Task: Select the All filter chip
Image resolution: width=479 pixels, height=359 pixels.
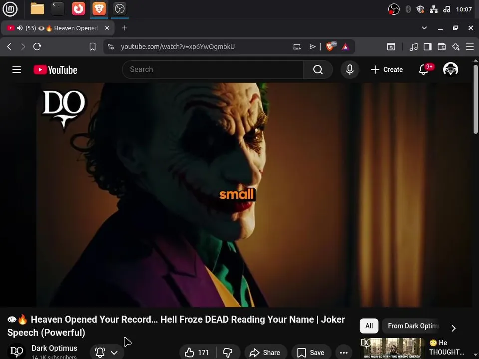Action: pos(369,326)
